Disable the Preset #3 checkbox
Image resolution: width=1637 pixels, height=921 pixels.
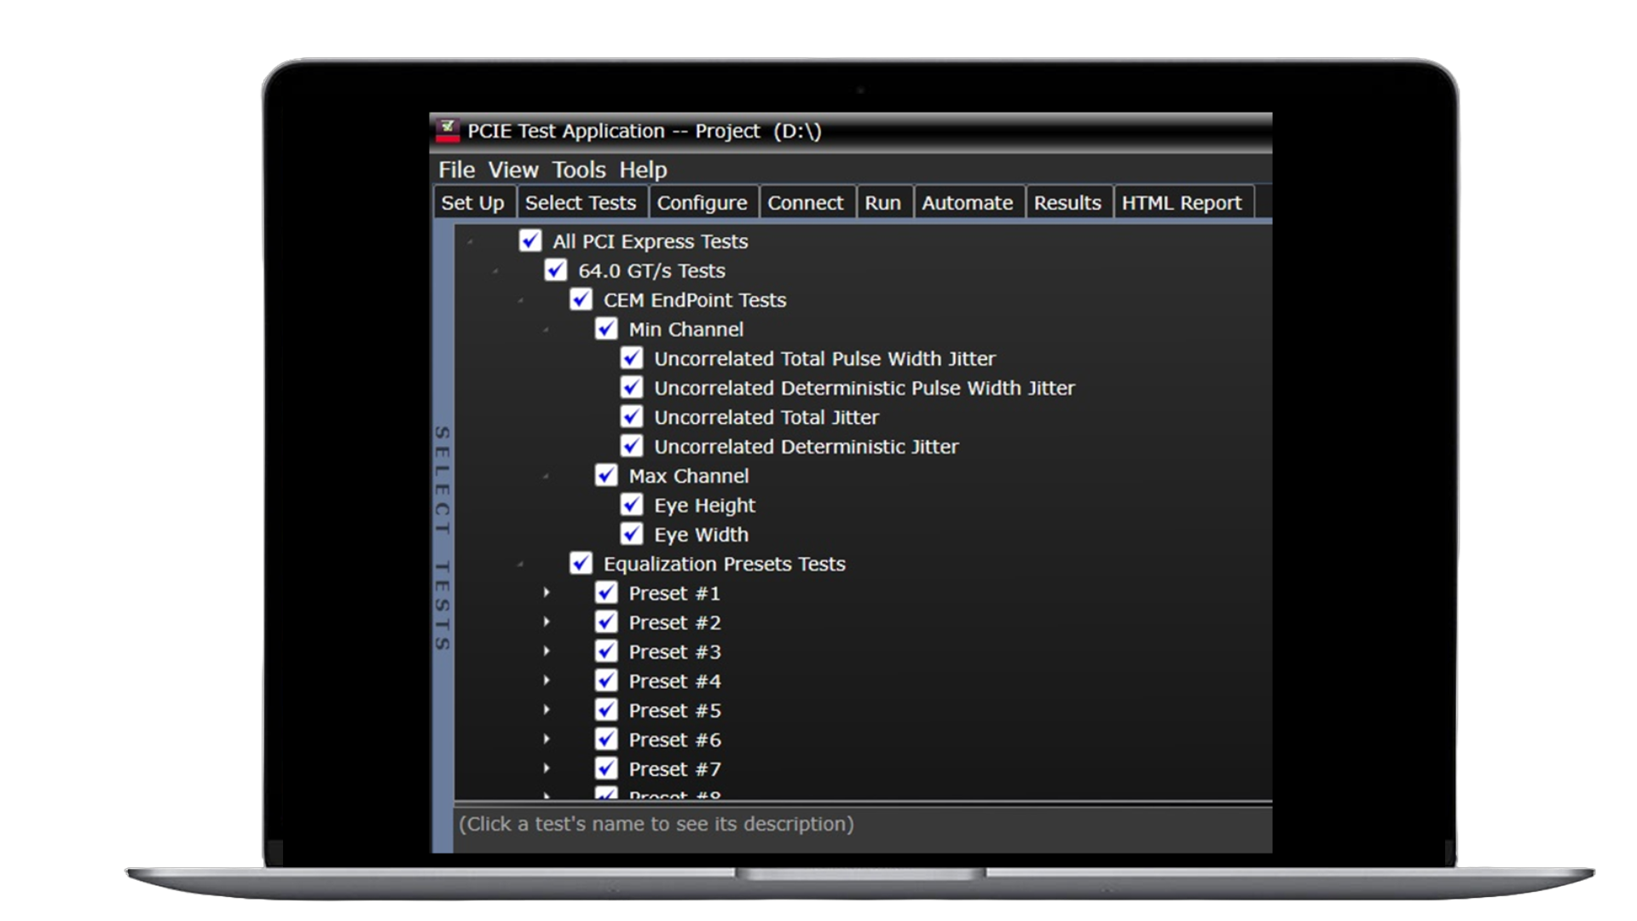tap(606, 652)
